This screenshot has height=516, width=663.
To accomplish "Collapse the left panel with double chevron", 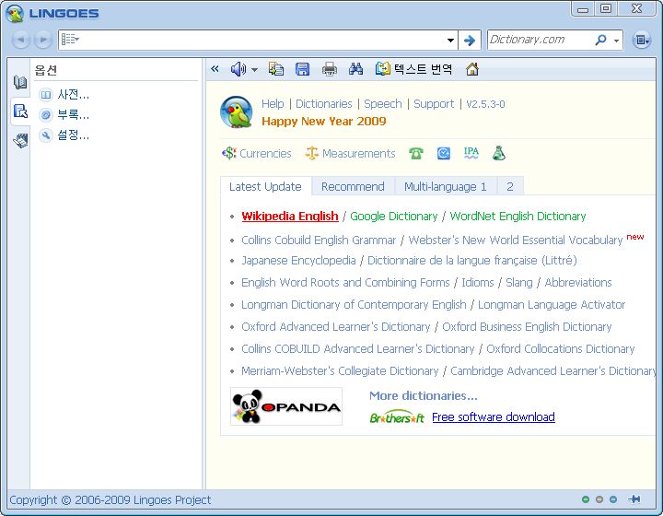I will pos(215,68).
